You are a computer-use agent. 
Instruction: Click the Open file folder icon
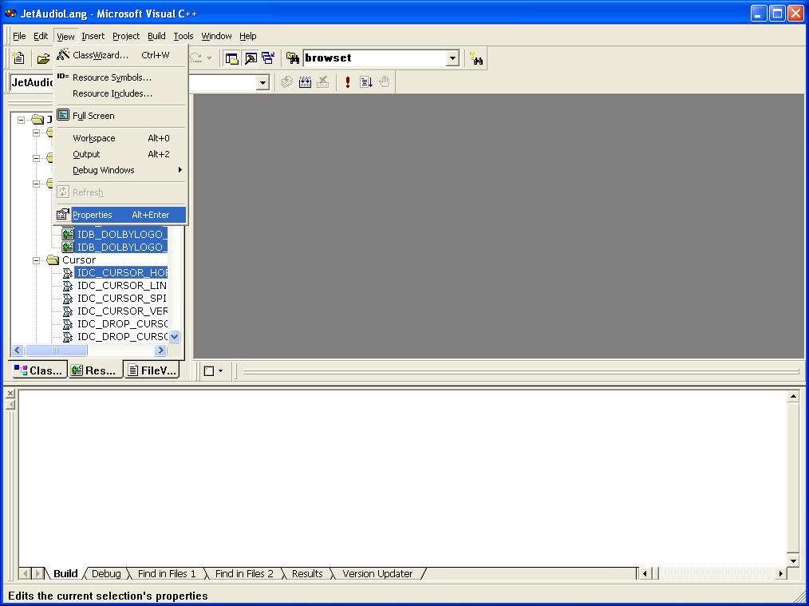point(43,58)
